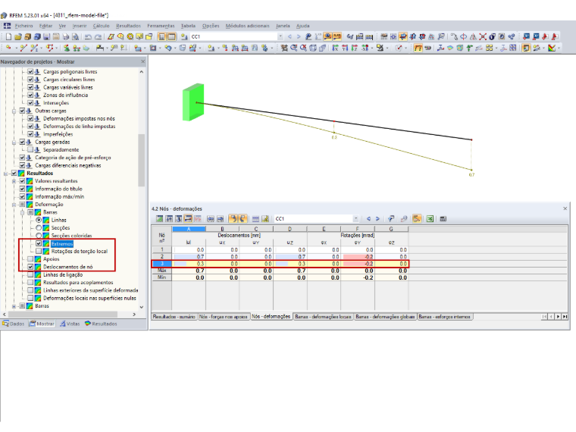Toggle the Imperfeições checkbox
Image resolution: width=576 pixels, height=432 pixels.
(x=30, y=134)
